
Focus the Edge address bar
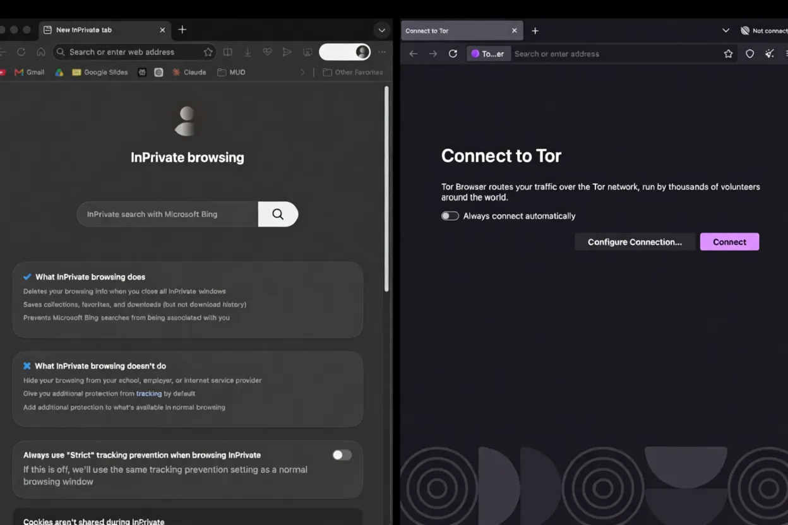(x=134, y=52)
